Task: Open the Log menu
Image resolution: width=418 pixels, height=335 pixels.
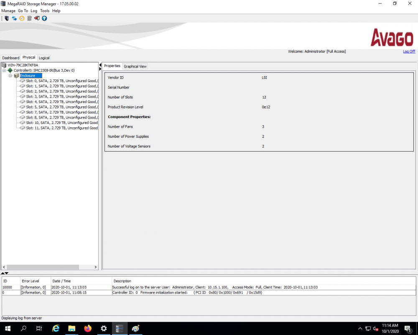Action: (x=34, y=11)
